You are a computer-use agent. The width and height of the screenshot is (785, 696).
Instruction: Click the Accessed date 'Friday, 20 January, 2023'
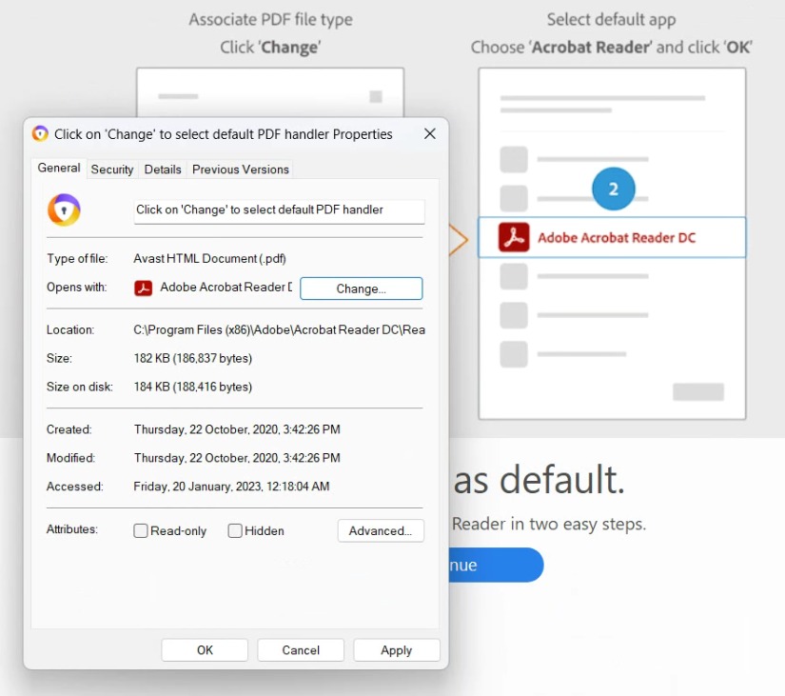[x=231, y=486]
